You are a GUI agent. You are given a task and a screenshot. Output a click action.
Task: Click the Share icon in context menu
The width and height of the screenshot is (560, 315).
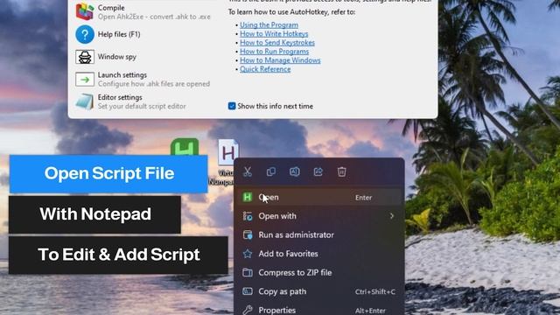click(318, 171)
